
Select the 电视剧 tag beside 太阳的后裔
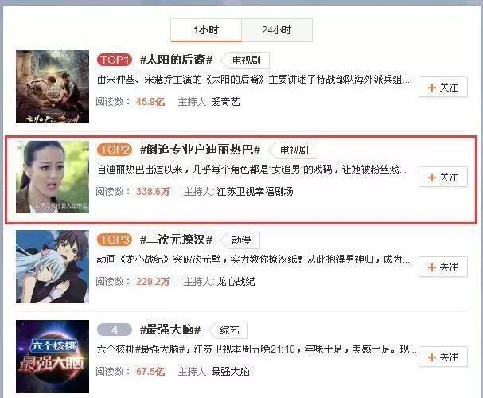[x=246, y=60]
